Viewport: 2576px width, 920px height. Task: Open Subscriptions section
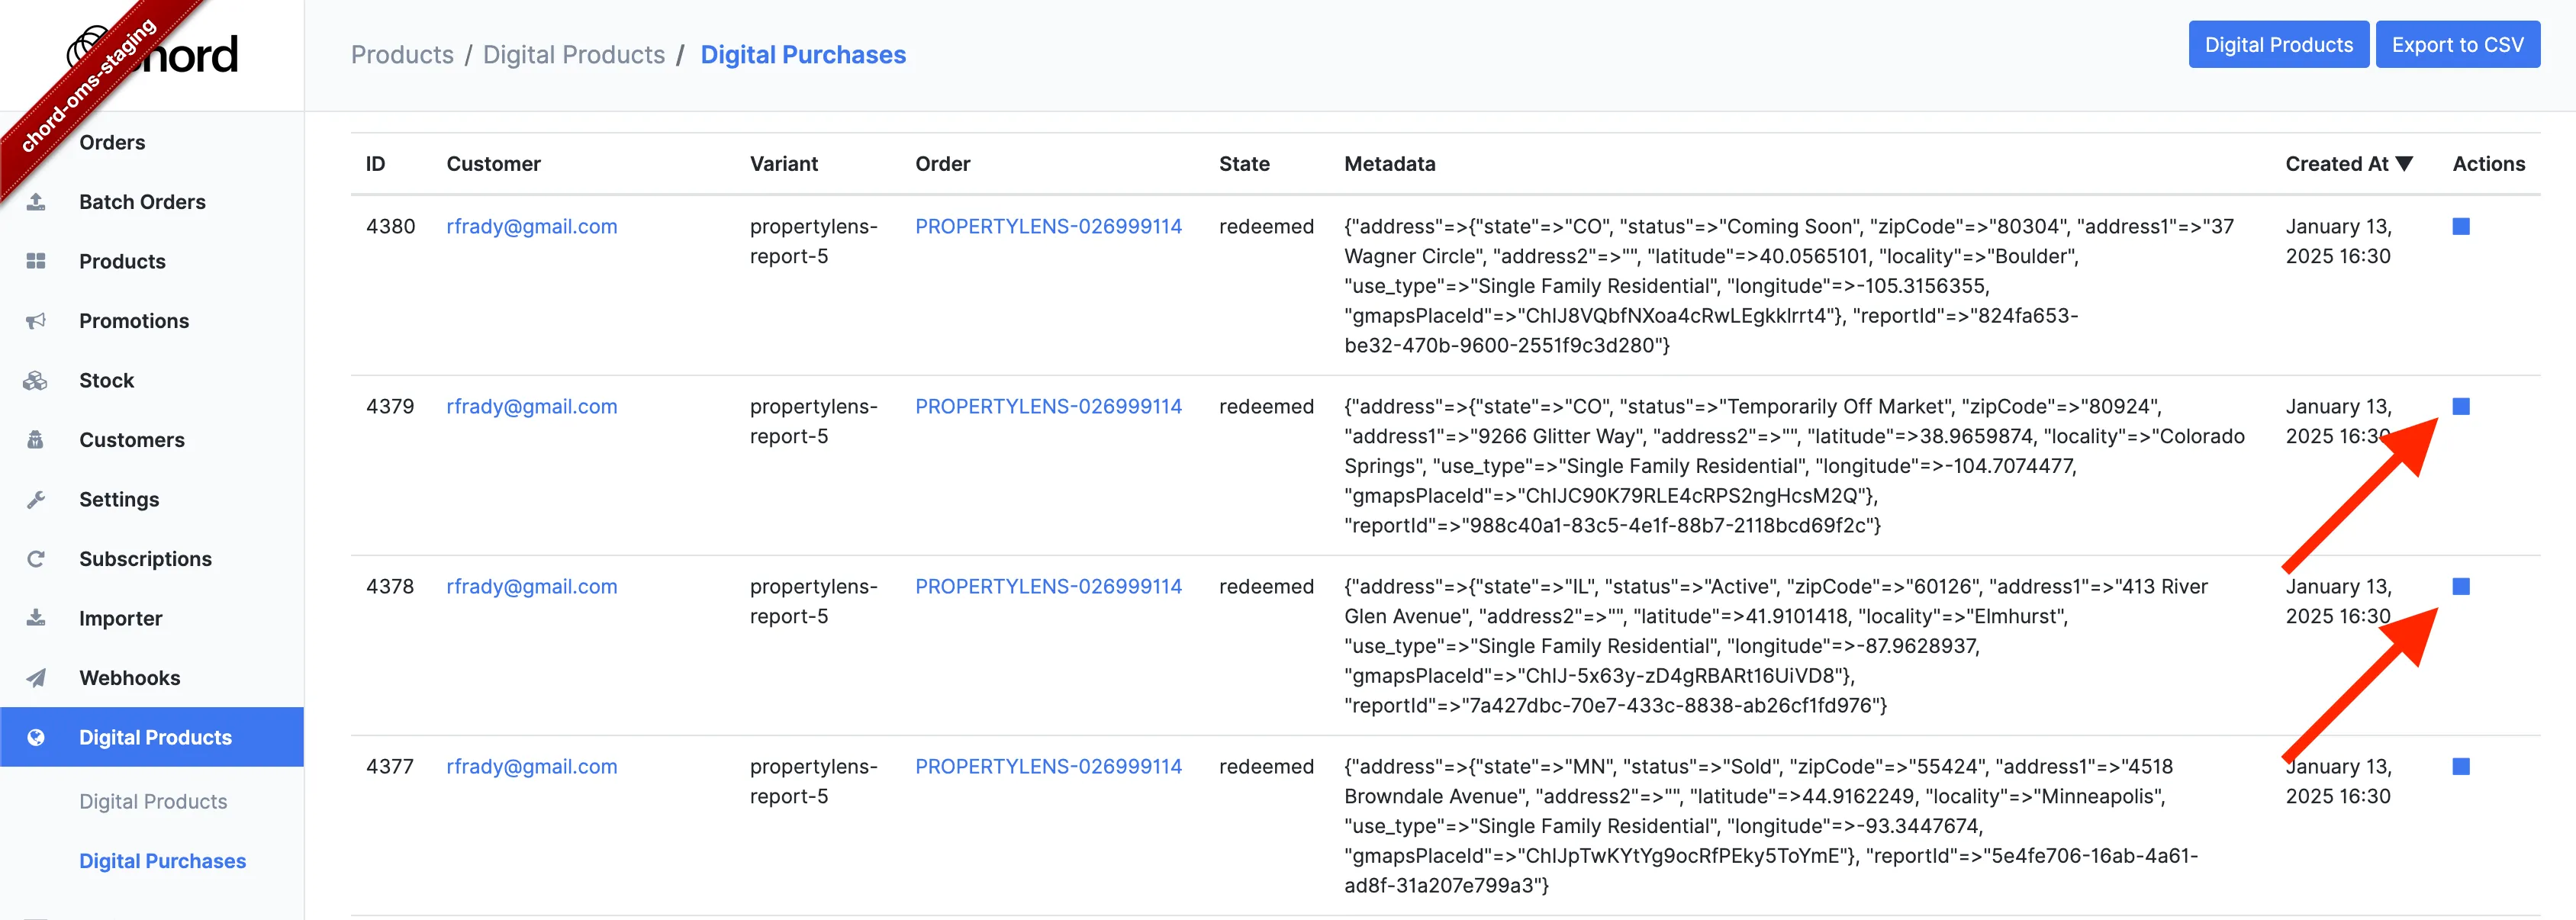pos(145,559)
